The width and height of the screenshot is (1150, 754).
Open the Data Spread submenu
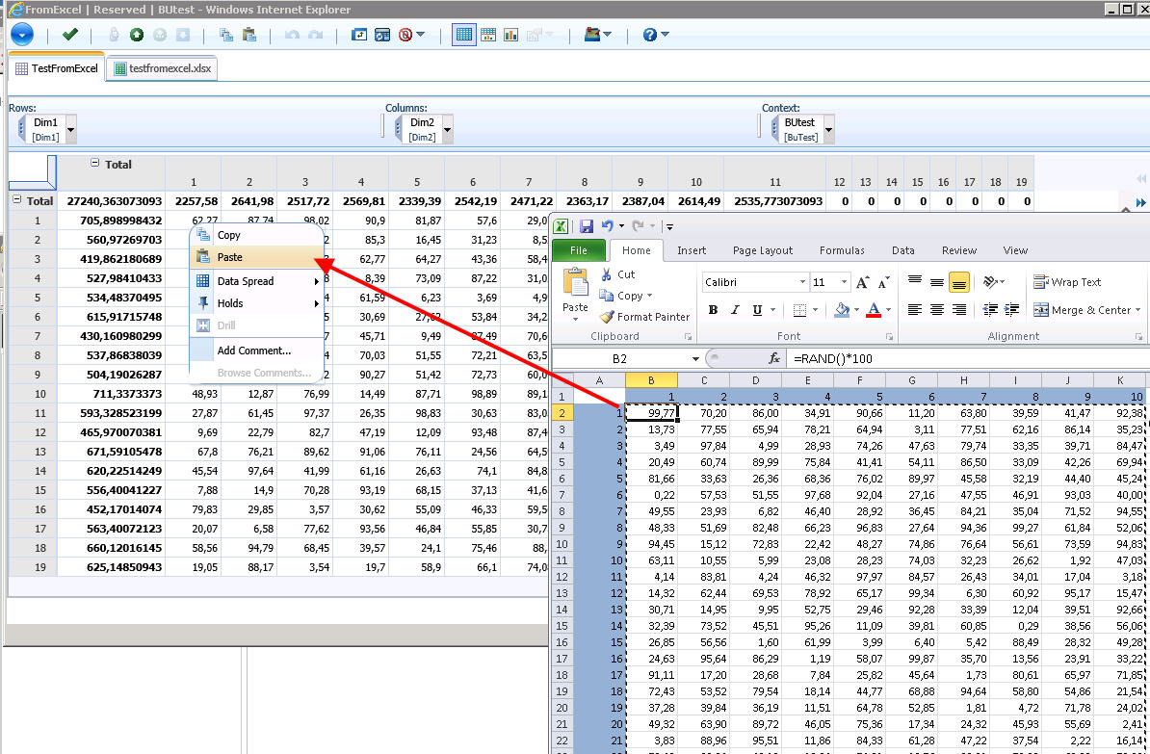pyautogui.click(x=257, y=281)
